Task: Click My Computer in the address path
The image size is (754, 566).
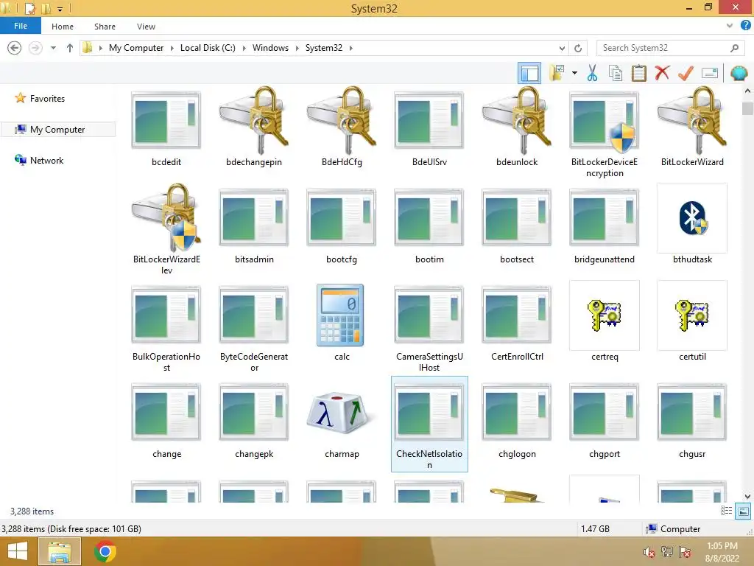Action: (136, 48)
